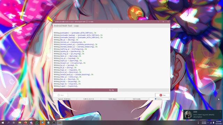Open File Explorer from the taskbar
This screenshot has height=125, width=223.
[20, 123]
